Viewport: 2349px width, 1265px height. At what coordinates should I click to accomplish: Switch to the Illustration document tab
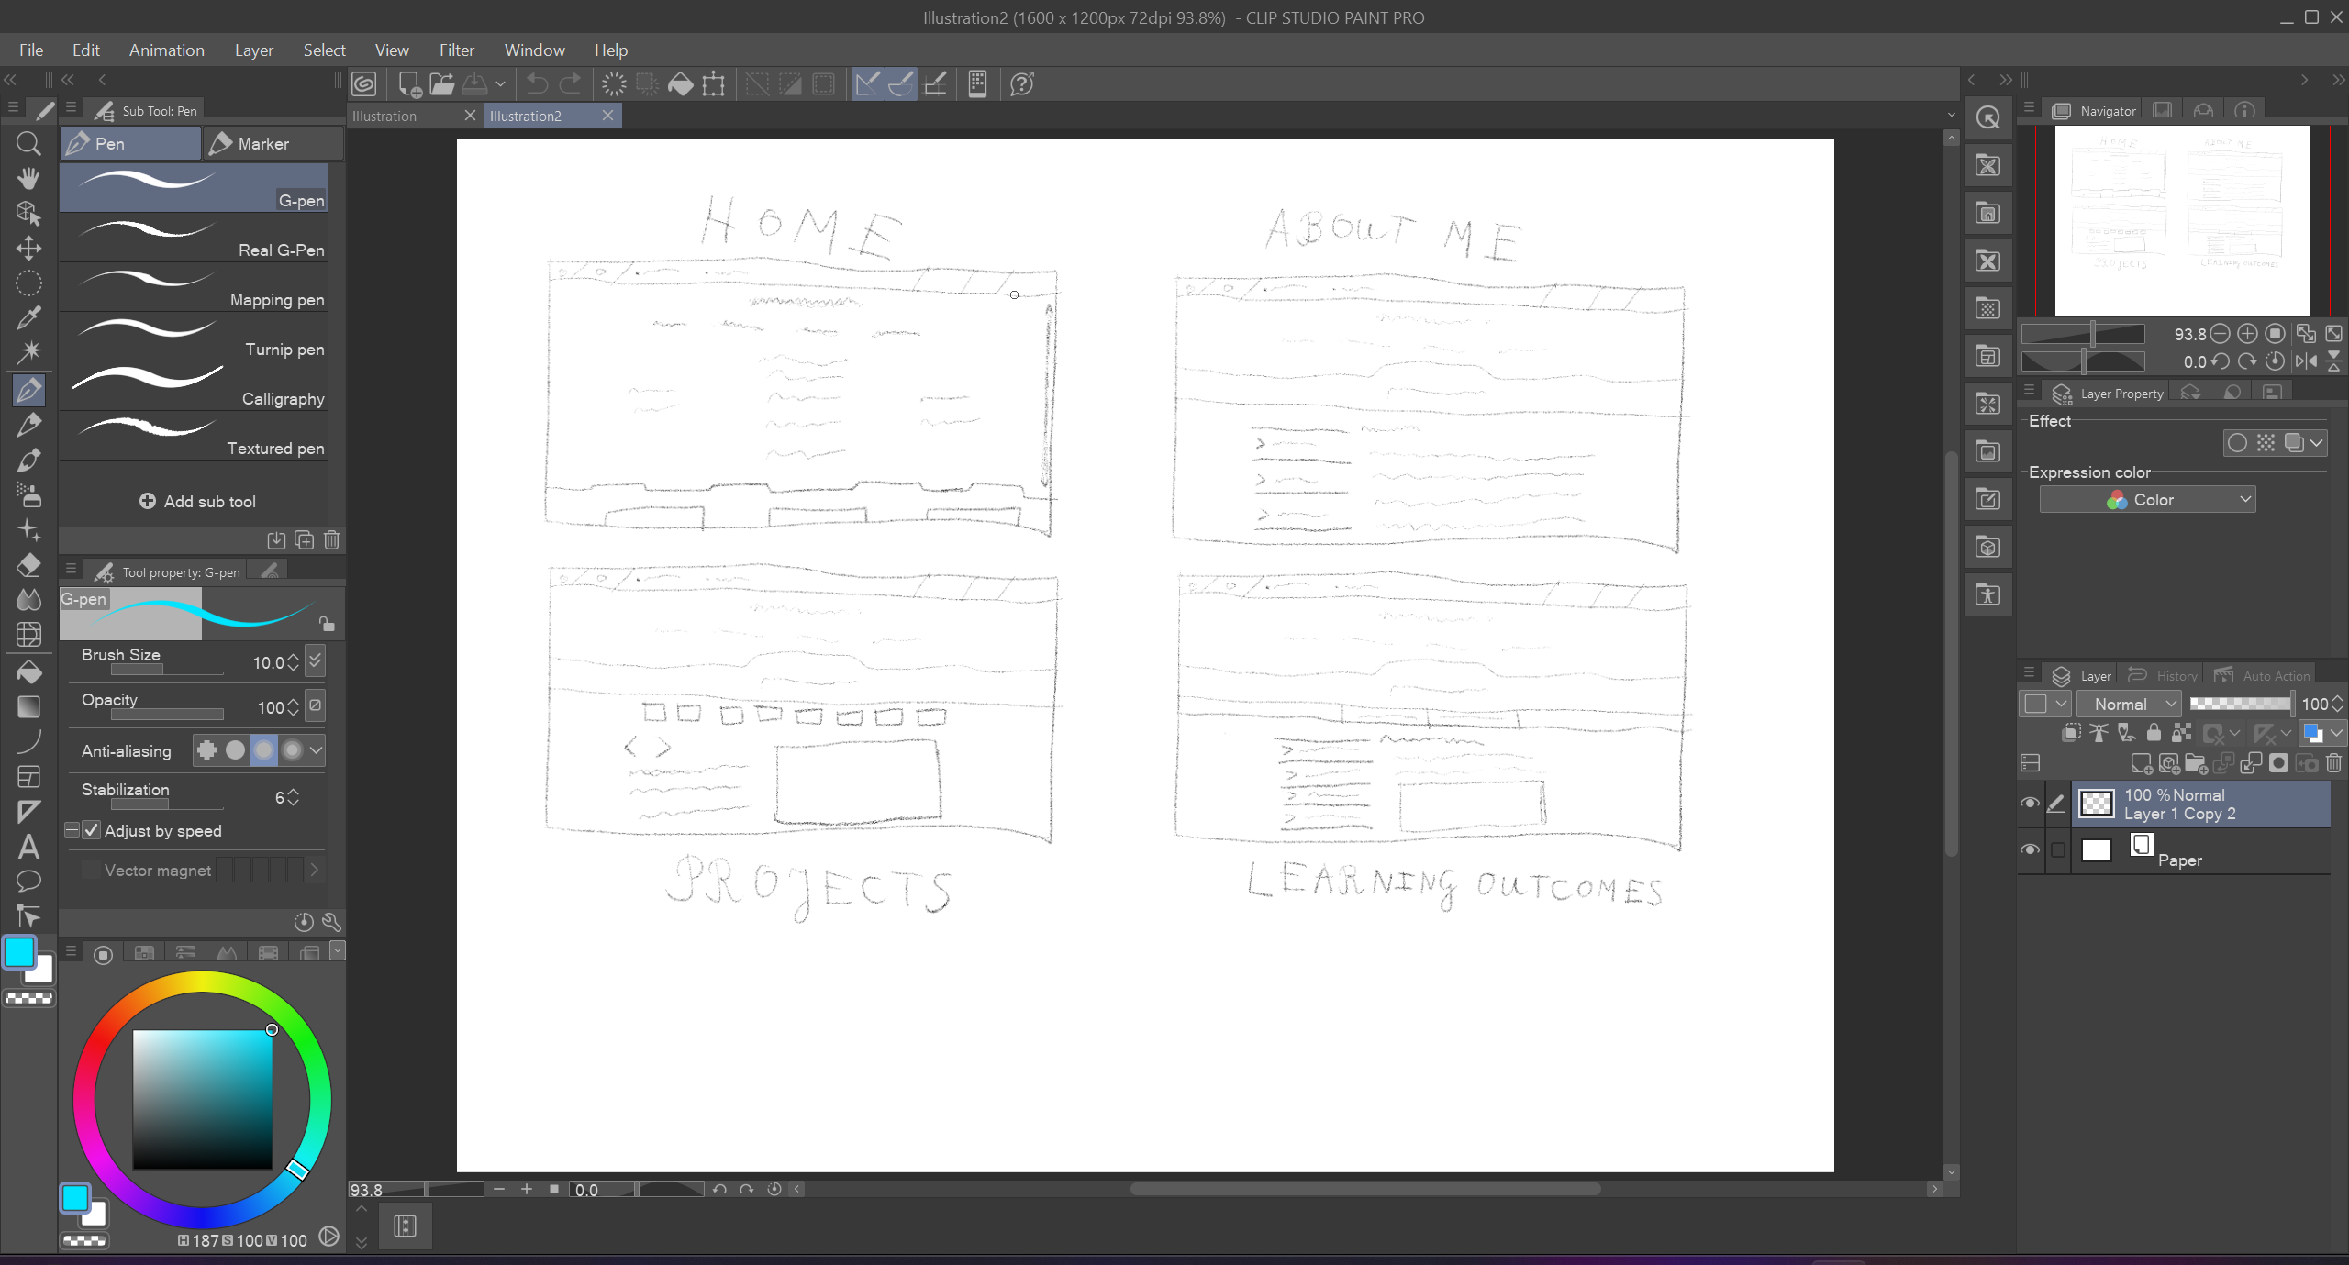click(385, 116)
